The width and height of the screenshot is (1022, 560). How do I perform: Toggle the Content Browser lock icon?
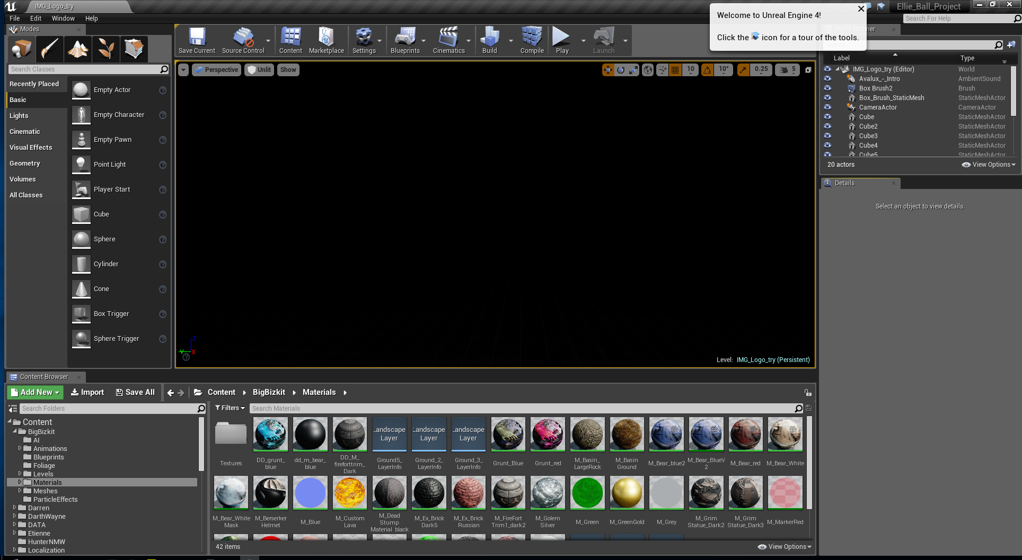(x=808, y=393)
